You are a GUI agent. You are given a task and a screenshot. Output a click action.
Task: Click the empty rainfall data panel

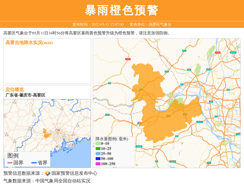click(x=47, y=61)
